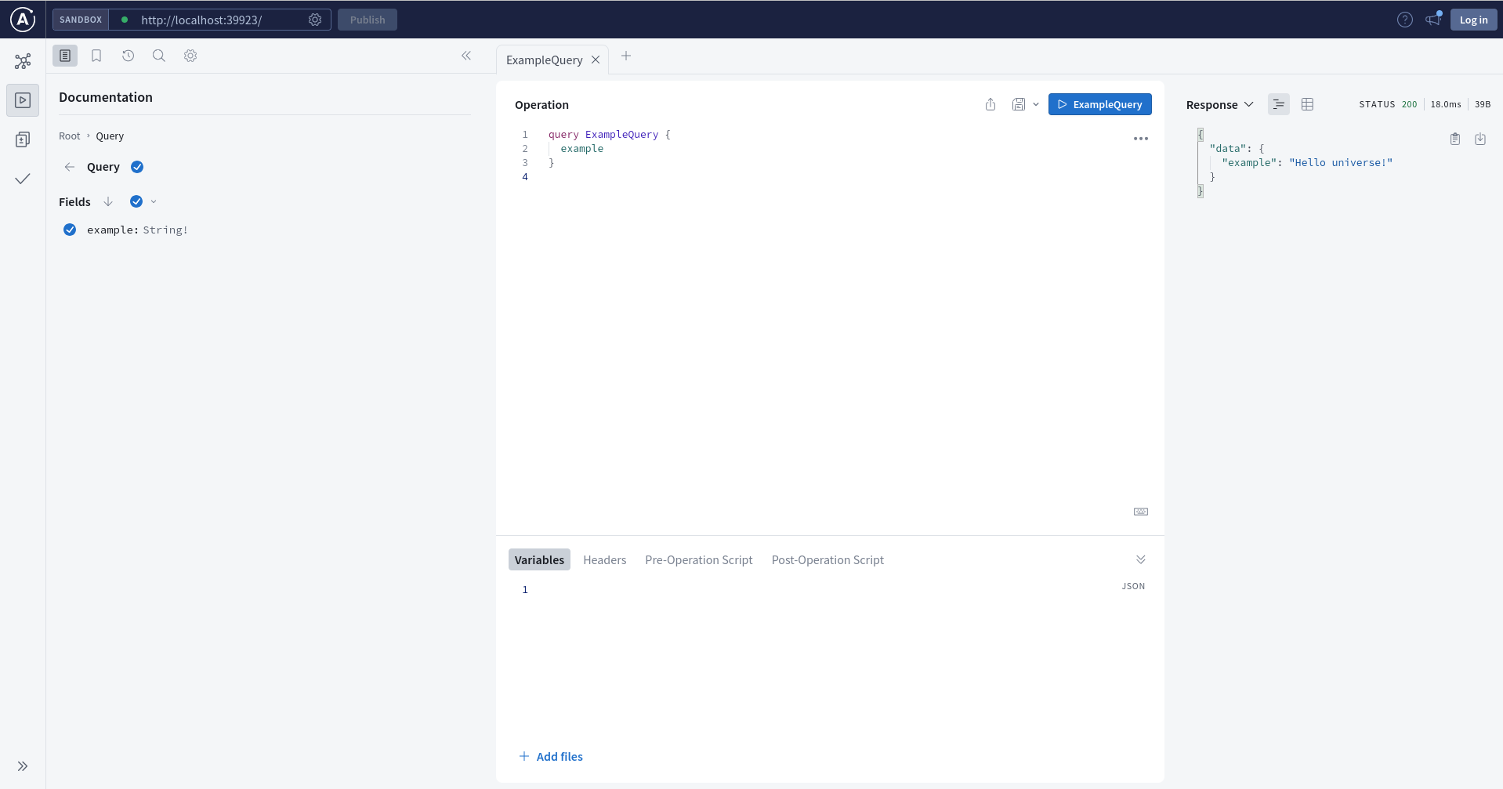Open the schema graph view
Image resolution: width=1503 pixels, height=789 pixels.
coord(24,61)
